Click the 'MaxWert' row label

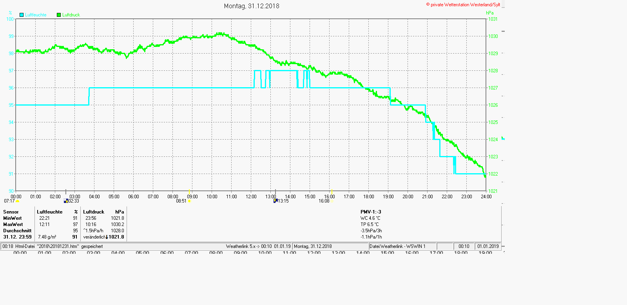tap(13, 224)
